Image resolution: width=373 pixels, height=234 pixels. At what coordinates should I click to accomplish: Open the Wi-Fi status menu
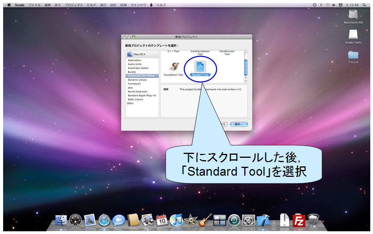328,5
